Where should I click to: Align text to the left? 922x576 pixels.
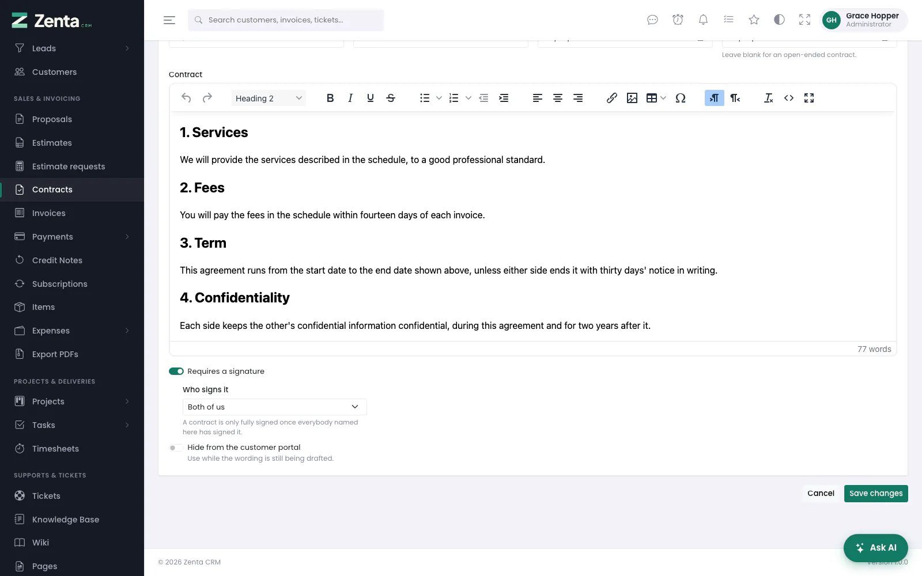pos(538,98)
